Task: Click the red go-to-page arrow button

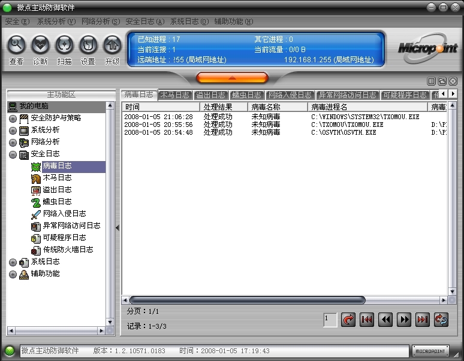Action: pos(348,320)
